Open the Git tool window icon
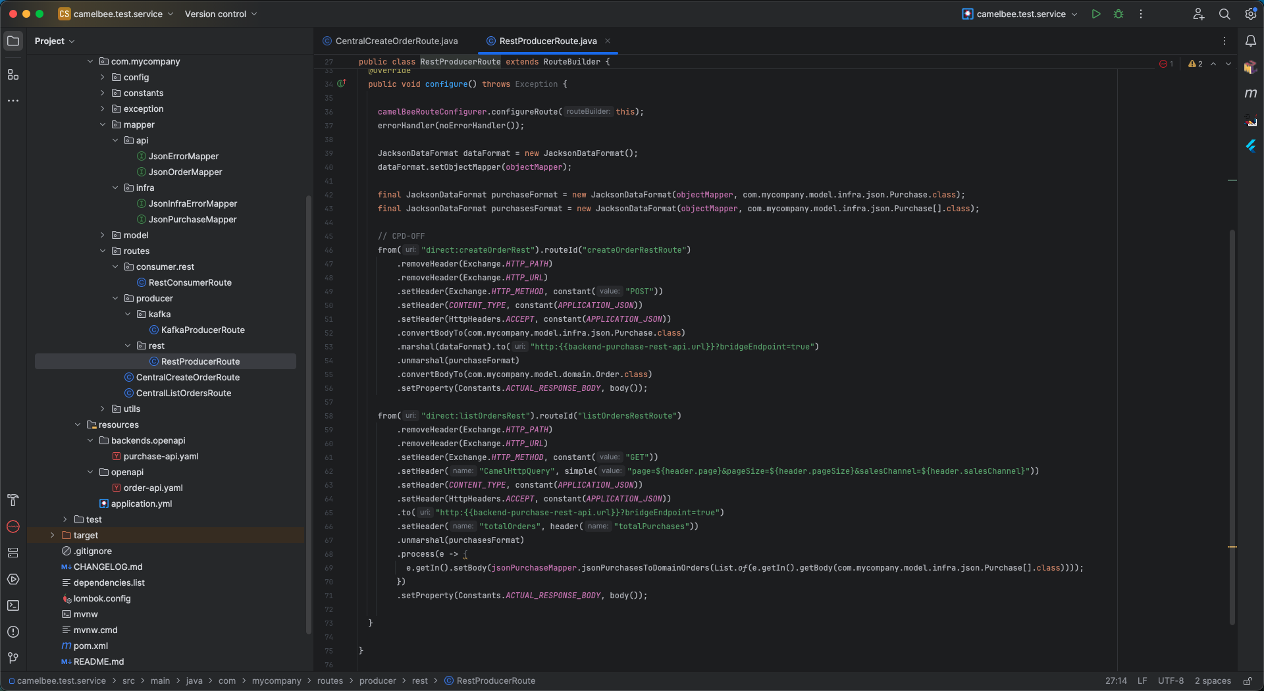 (x=13, y=658)
